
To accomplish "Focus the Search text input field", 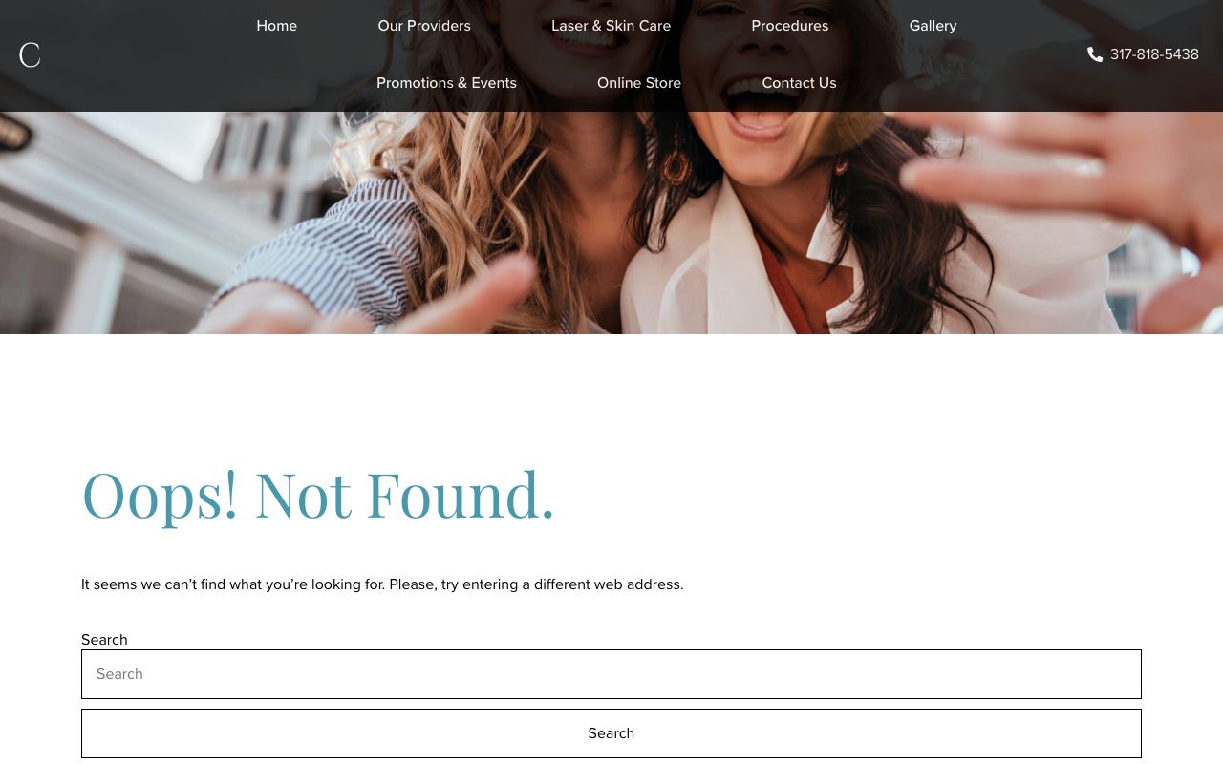I will [611, 674].
